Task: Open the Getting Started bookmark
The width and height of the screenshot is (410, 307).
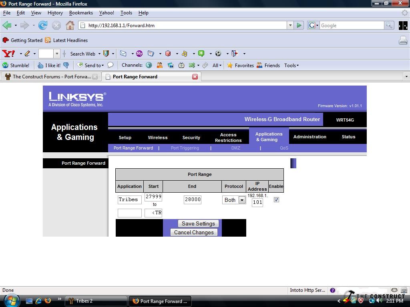Action: click(22, 40)
